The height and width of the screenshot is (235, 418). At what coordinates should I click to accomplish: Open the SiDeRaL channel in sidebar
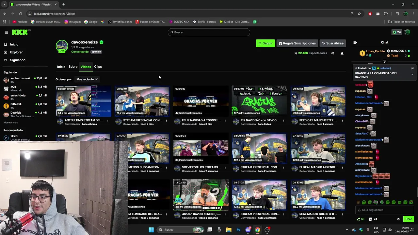pos(25,105)
